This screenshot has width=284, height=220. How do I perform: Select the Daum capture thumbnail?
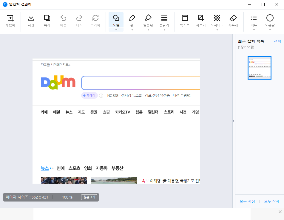(259, 68)
